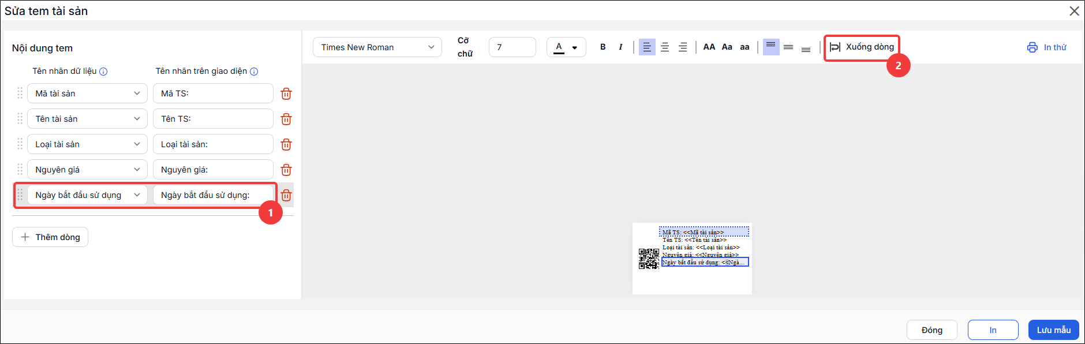Close the Sửa tem tài sản dialog
Screen dimensions: 1085x344
(1075, 11)
